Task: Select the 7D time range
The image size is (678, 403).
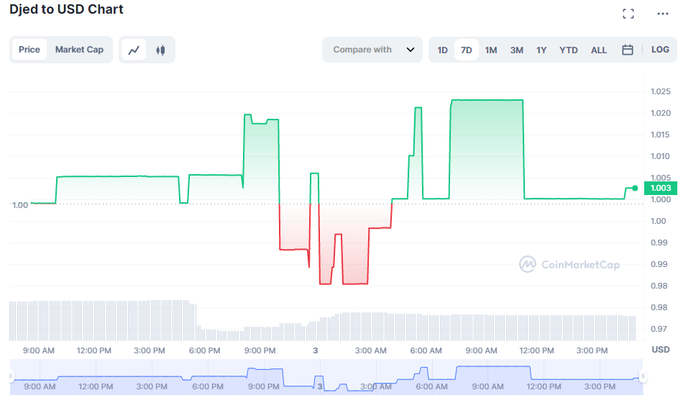Action: (x=466, y=50)
